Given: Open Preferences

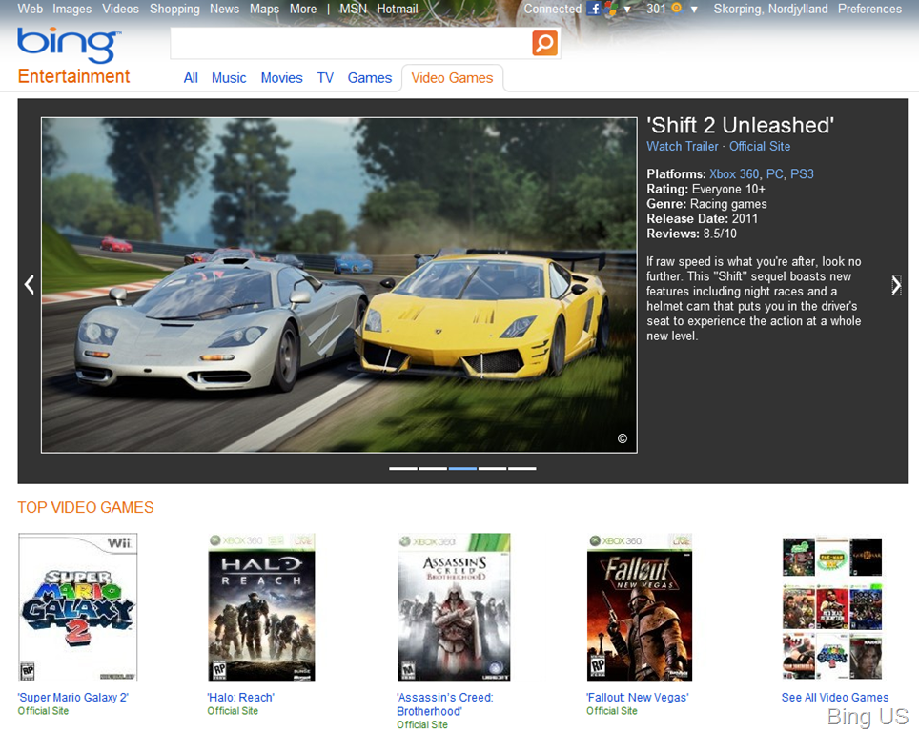Looking at the screenshot, I should pos(869,9).
